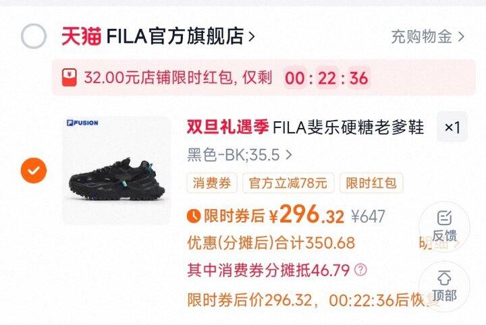Click the red envelope coupon icon
486x325 pixels.
coord(70,78)
